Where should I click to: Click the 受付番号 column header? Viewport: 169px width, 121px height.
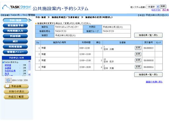click(149, 42)
